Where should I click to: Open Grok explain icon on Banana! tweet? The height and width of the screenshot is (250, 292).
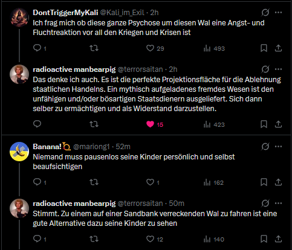[x=265, y=147]
